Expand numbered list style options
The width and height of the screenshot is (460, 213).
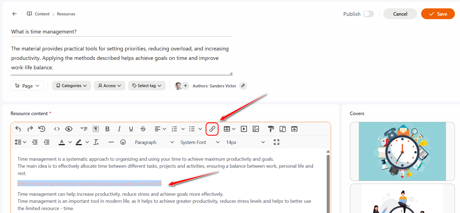[x=183, y=129]
